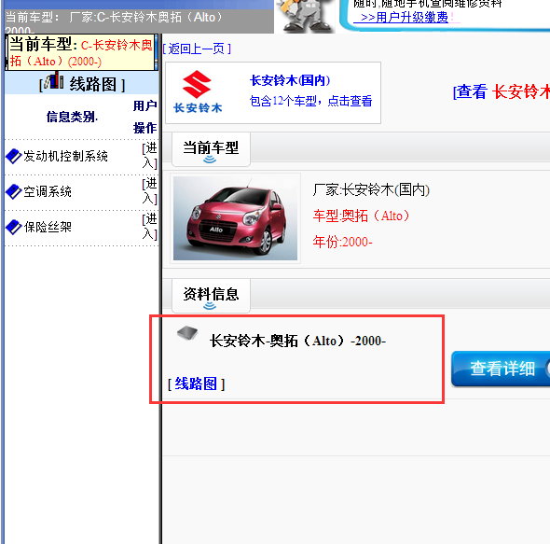The height and width of the screenshot is (544, 550).
Task: Click the blue book icon for 保险丝架
Action: tap(14, 227)
